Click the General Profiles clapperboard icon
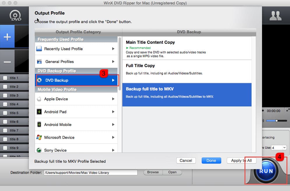 (39, 62)
